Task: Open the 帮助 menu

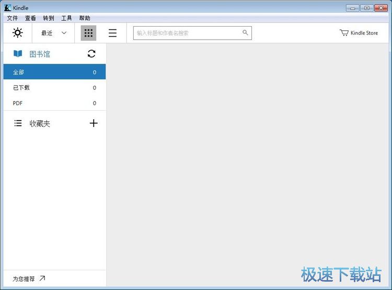Action: 85,18
